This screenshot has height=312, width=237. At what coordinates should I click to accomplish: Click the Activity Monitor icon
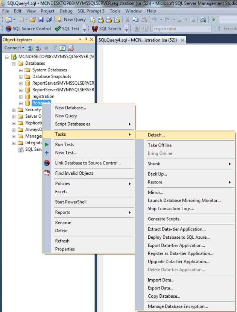coord(203,20)
